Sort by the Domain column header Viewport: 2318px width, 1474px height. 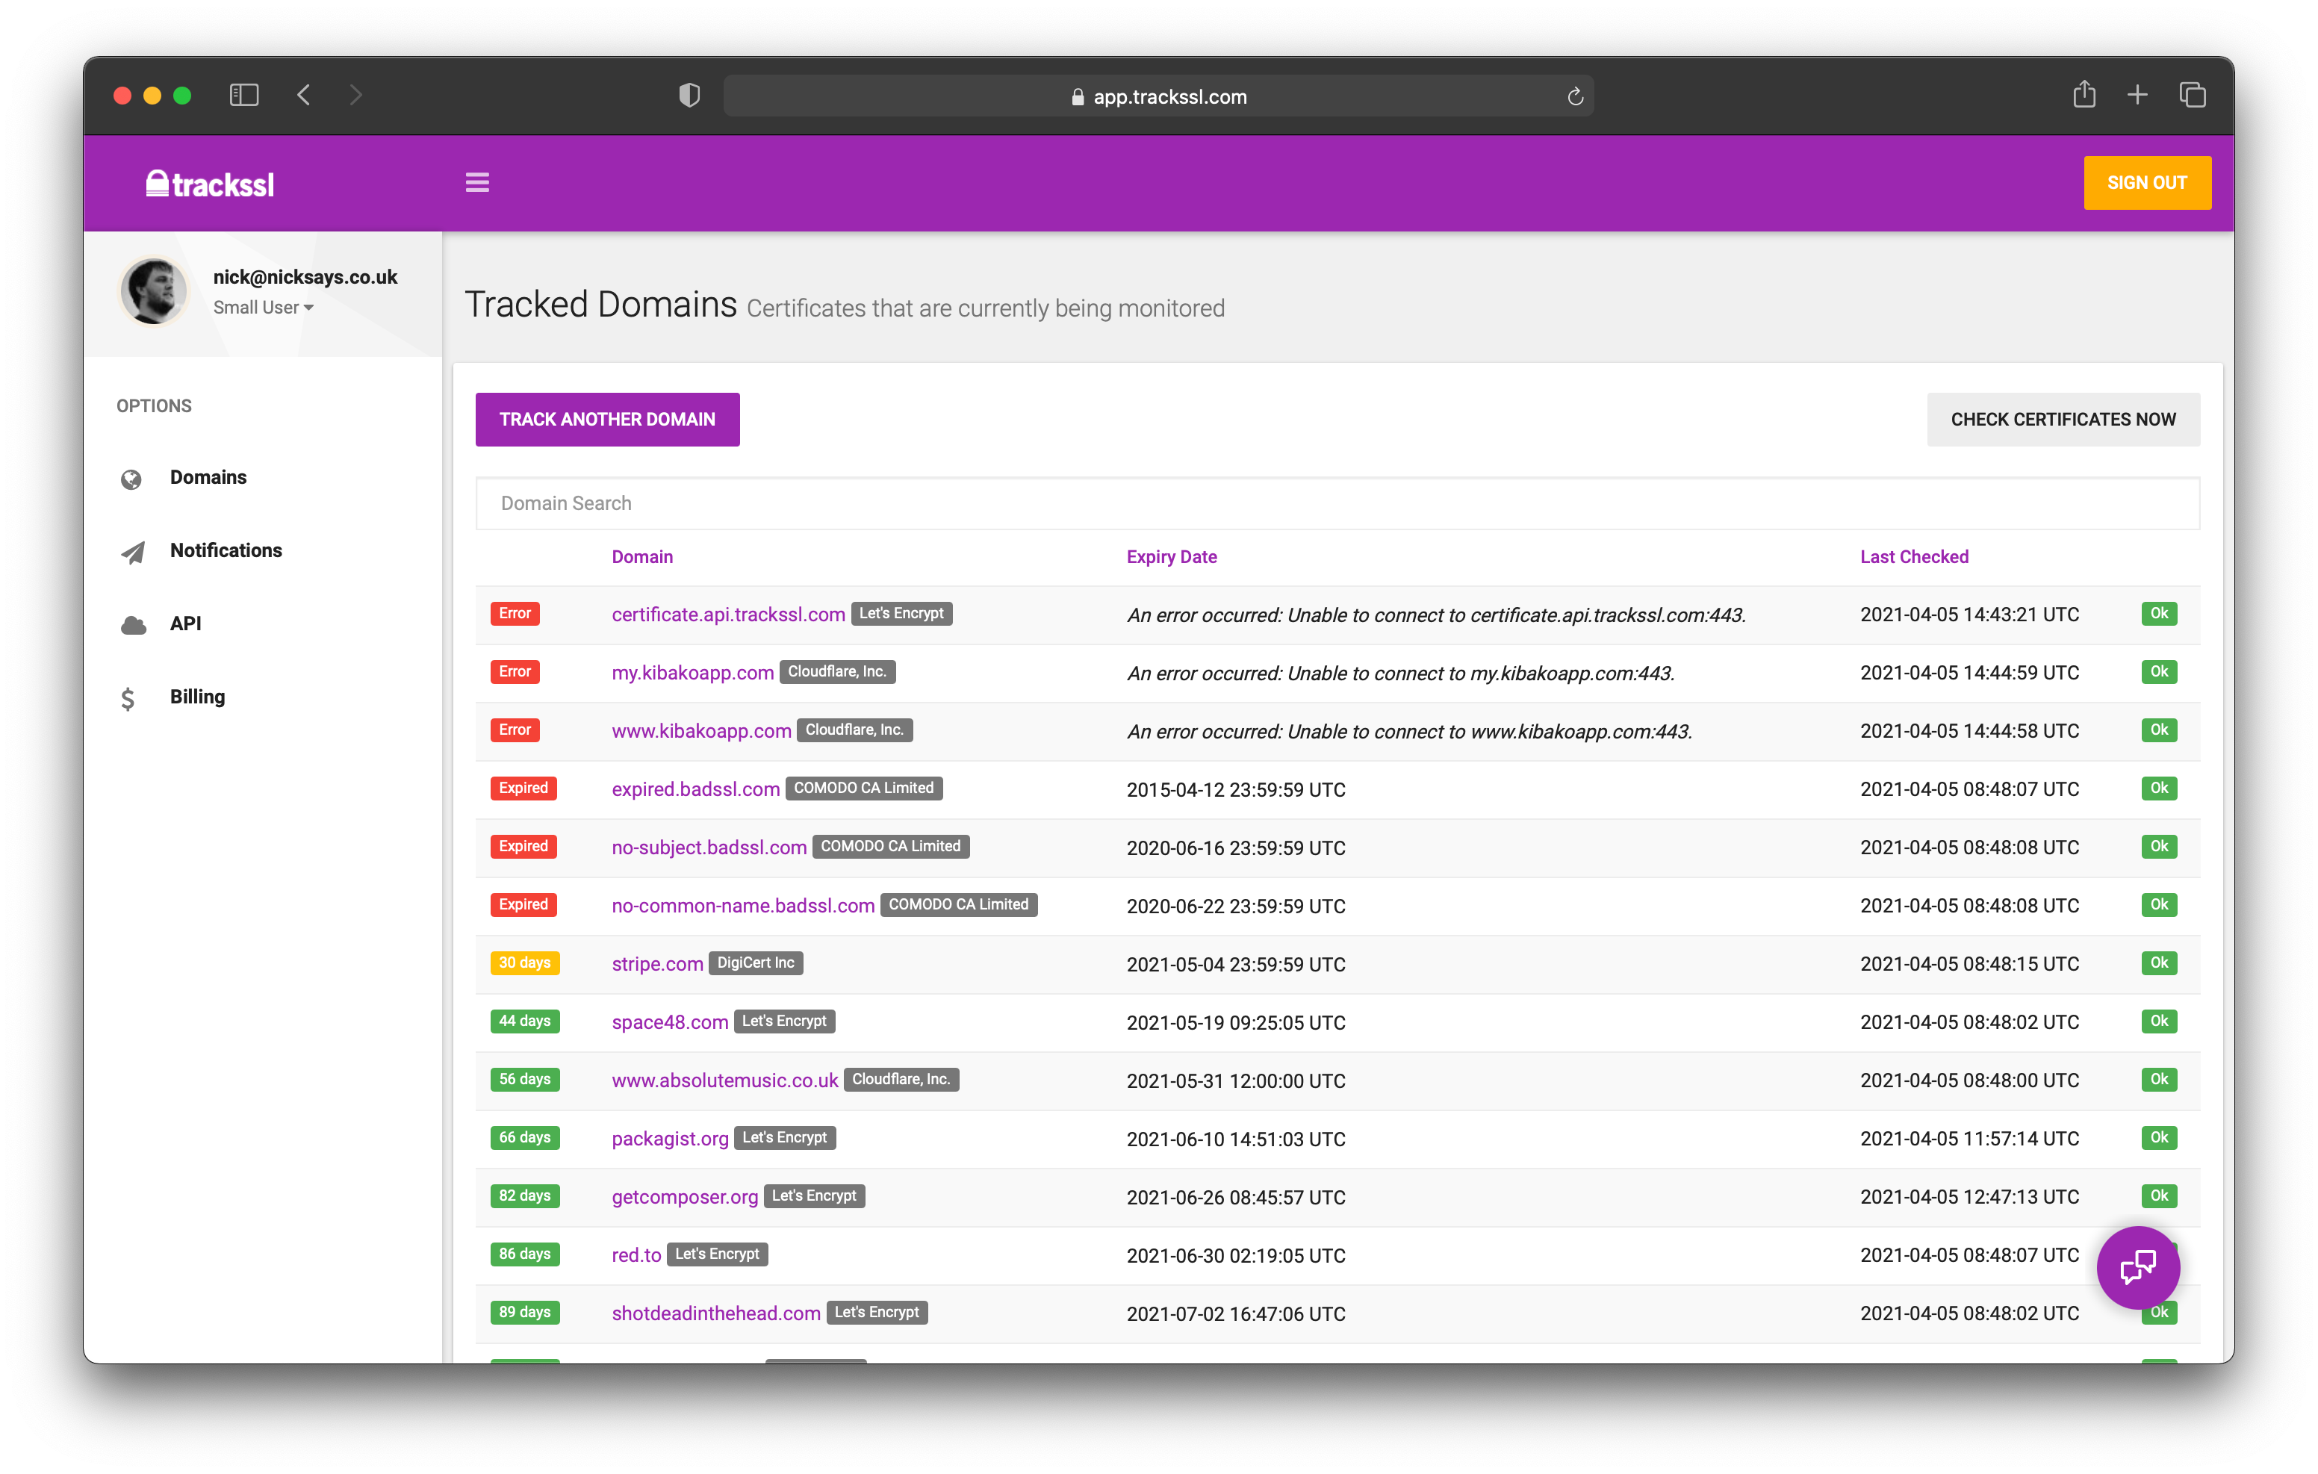click(642, 556)
